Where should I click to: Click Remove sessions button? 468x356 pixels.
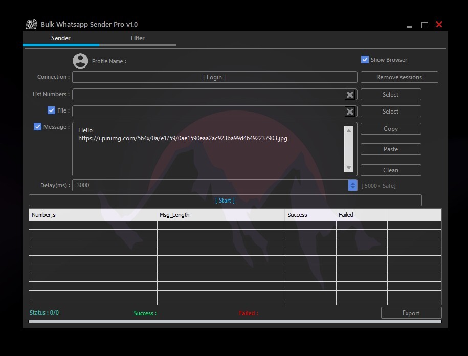tap(399, 77)
